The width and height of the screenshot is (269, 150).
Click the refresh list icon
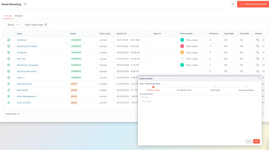(233, 4)
